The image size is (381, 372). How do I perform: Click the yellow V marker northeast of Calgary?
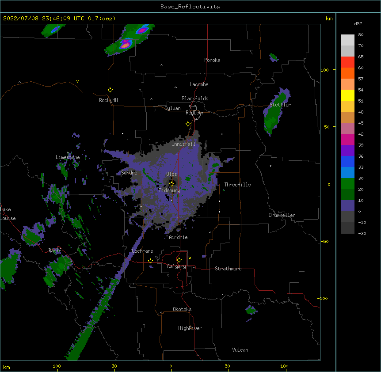pyautogui.click(x=190, y=258)
